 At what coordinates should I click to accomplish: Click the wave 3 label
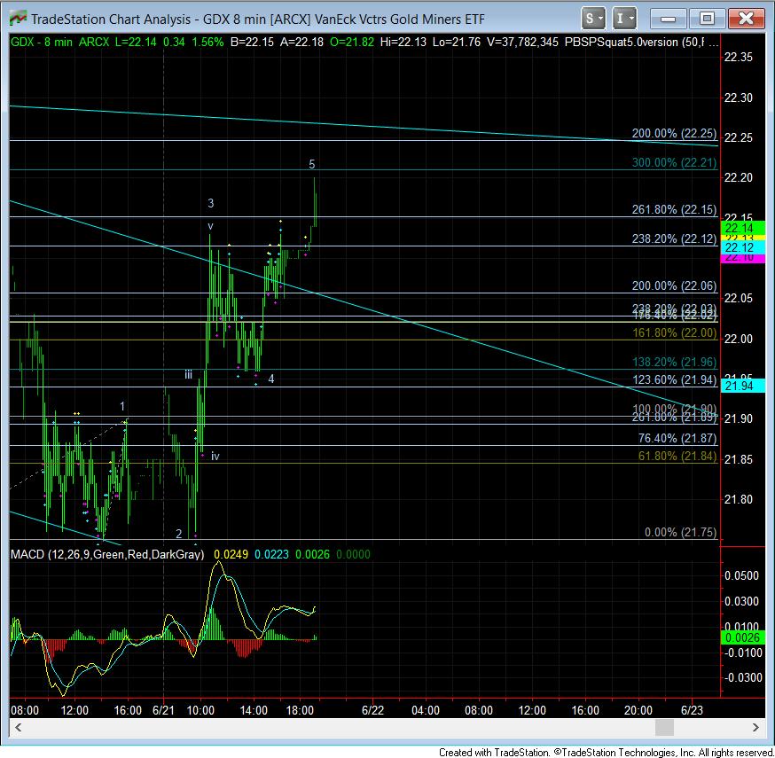pos(210,203)
